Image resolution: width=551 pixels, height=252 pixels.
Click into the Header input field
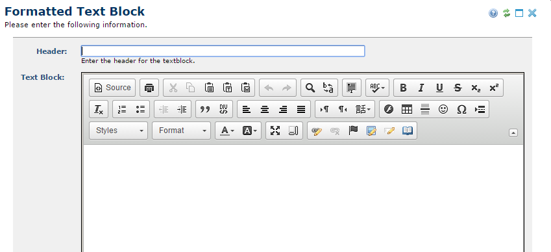tap(223, 51)
